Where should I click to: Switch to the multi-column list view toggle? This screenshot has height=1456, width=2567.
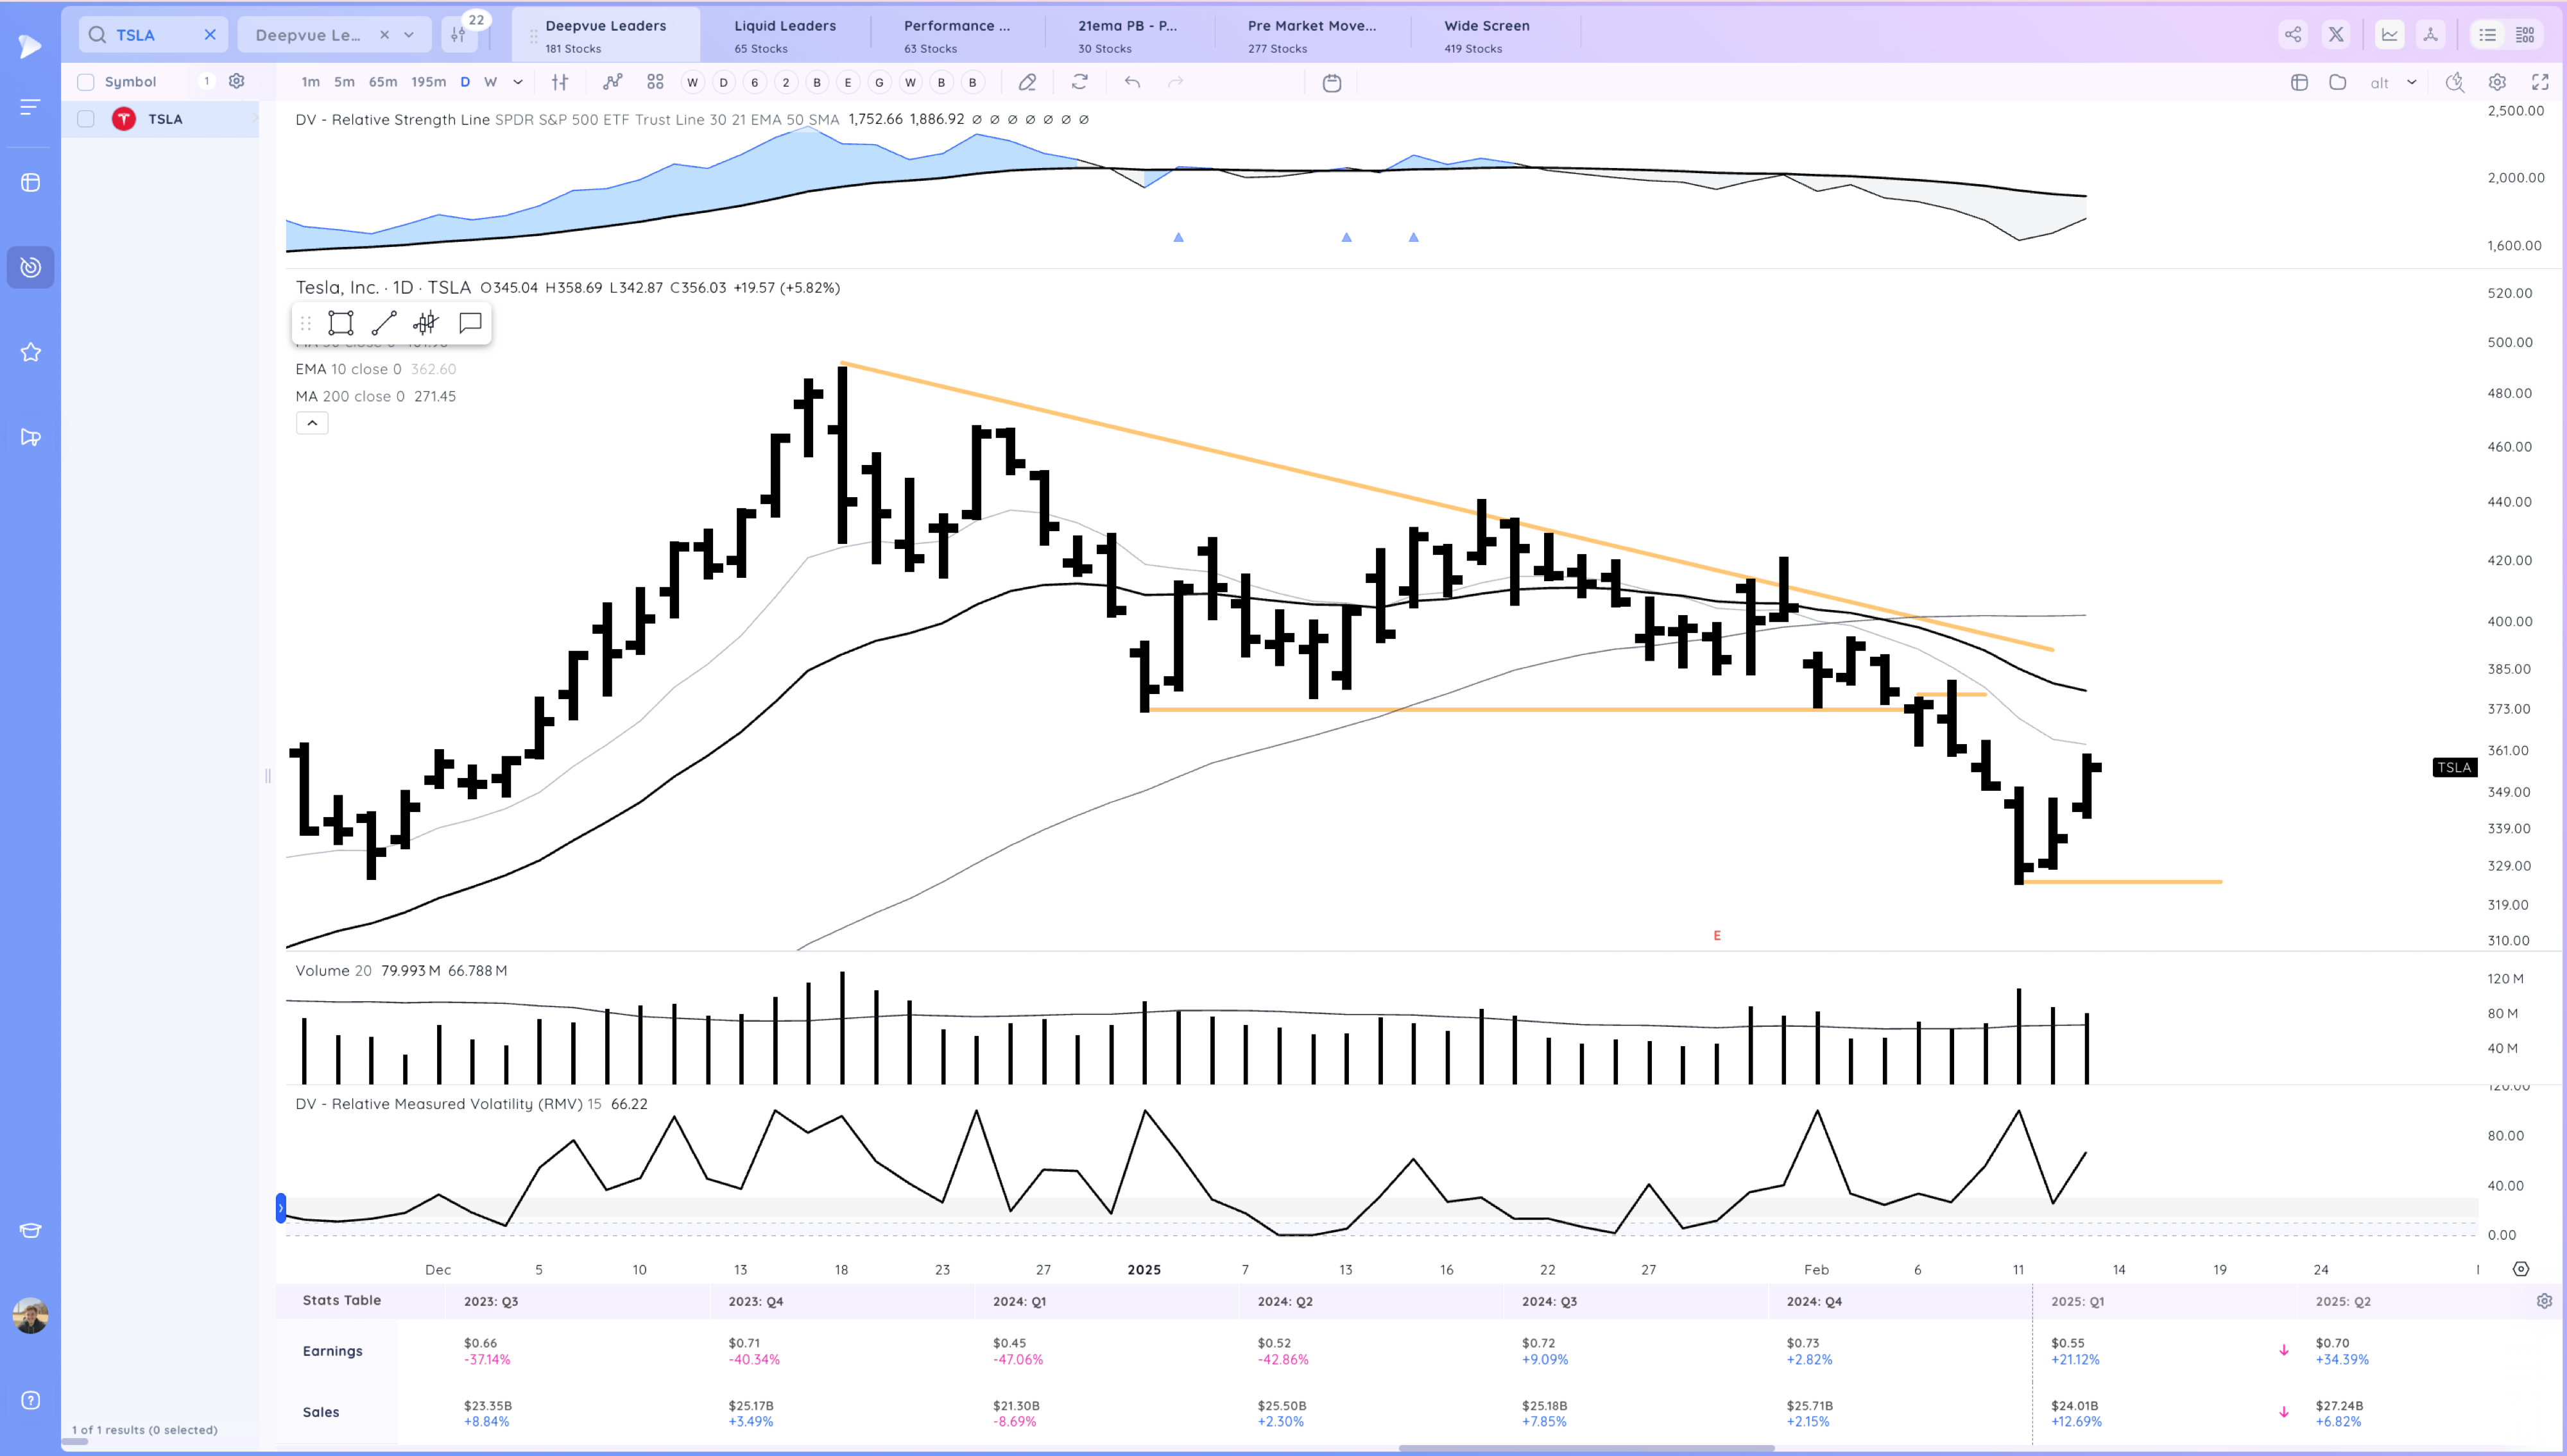tap(2525, 35)
